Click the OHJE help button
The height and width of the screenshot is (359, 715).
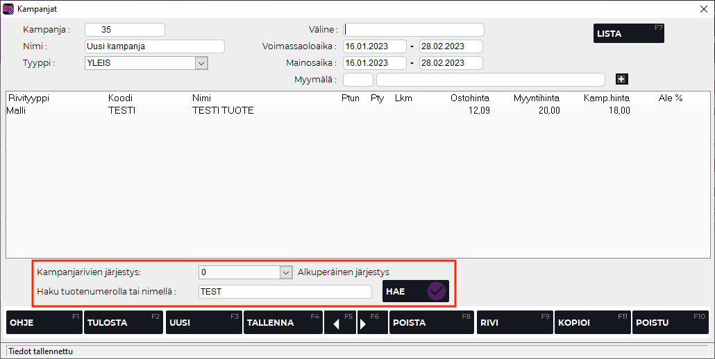[44, 322]
